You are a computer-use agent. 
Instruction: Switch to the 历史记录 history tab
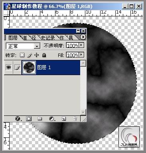[x=47, y=38]
